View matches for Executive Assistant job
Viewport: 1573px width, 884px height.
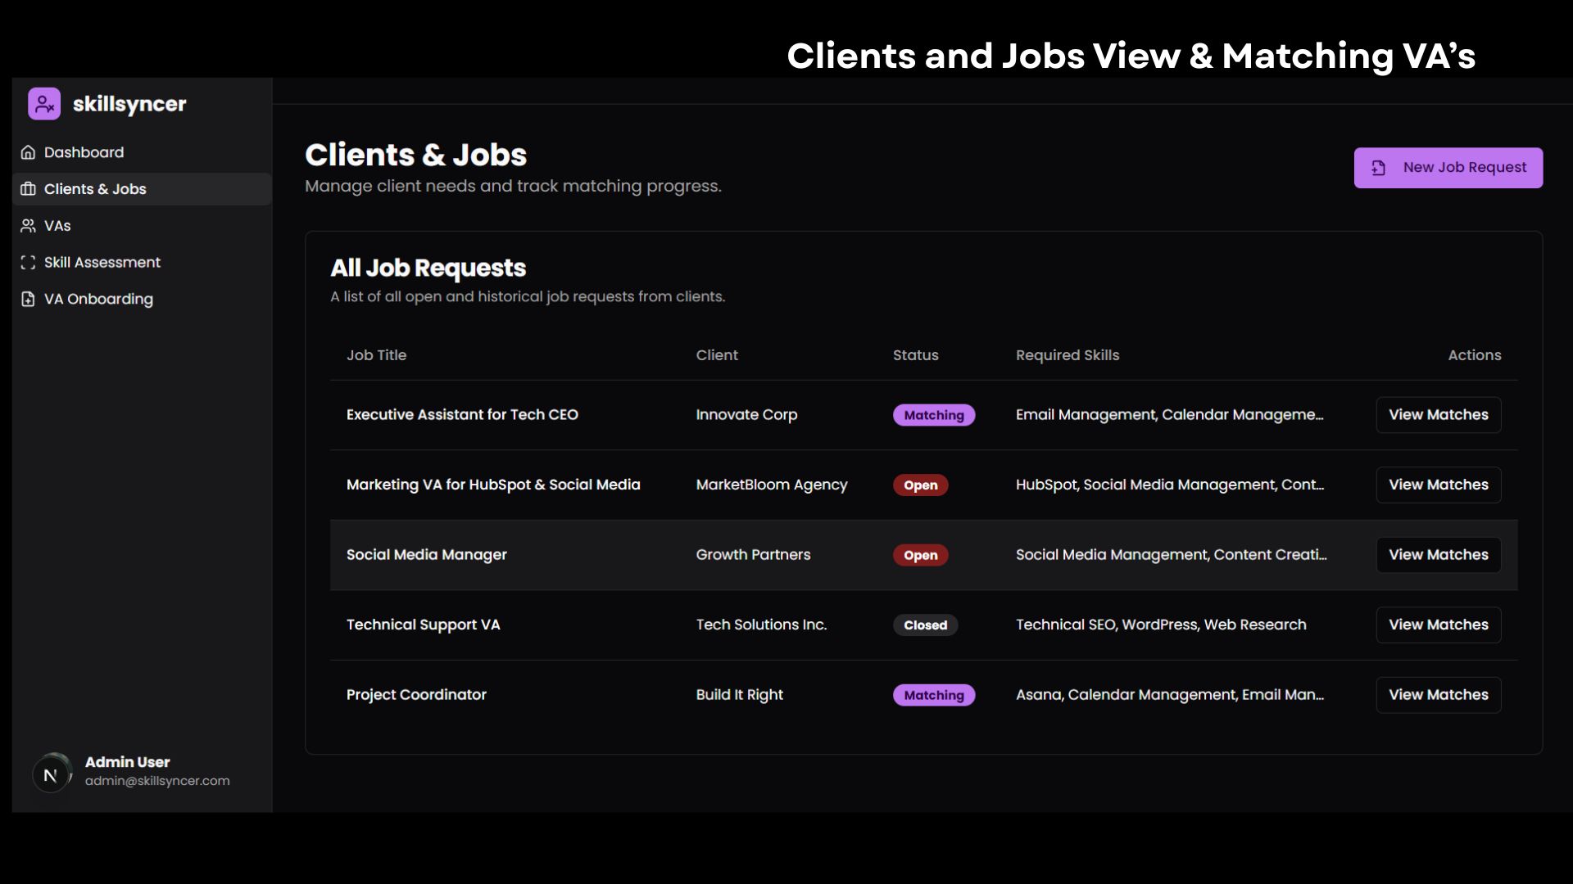(x=1438, y=415)
